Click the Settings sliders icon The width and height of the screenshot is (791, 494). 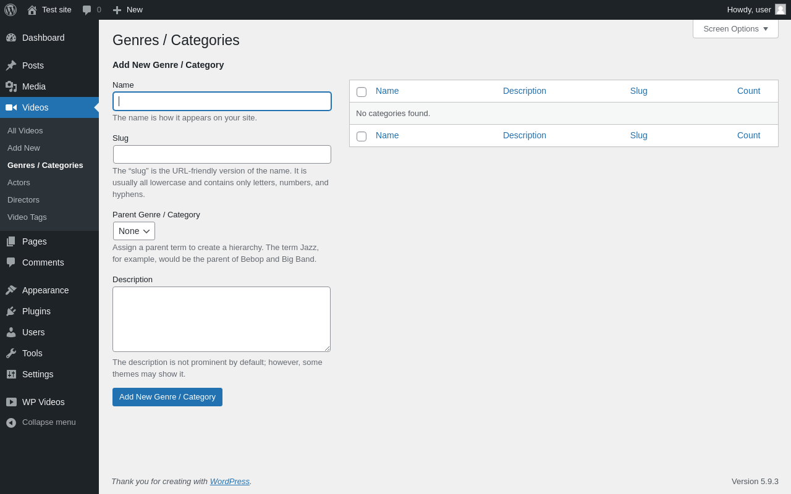(x=11, y=374)
